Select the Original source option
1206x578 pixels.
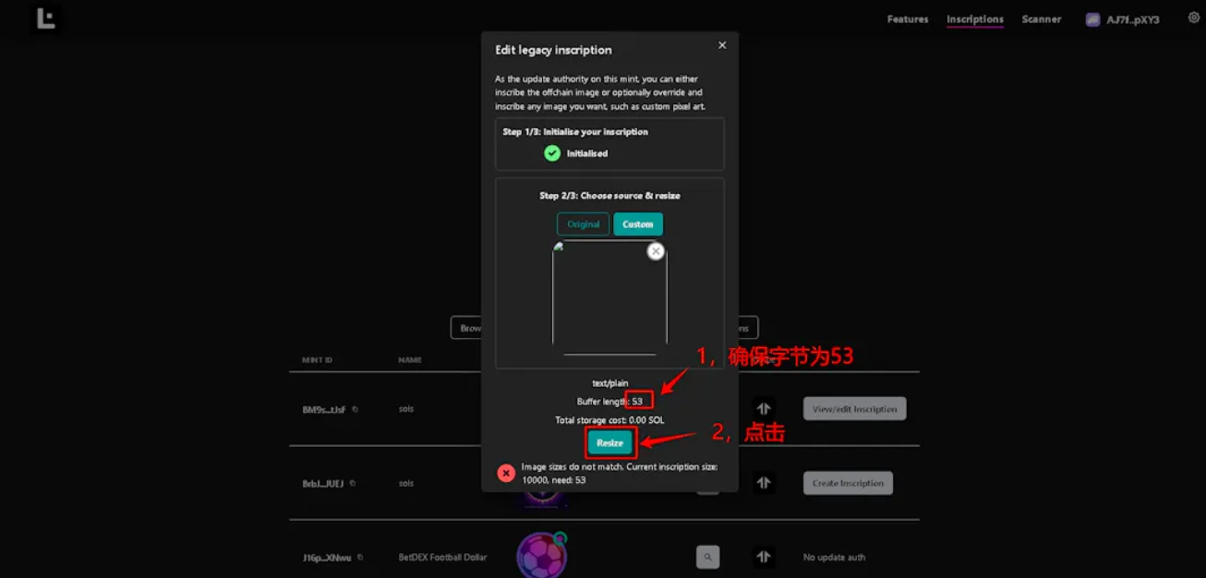(583, 224)
